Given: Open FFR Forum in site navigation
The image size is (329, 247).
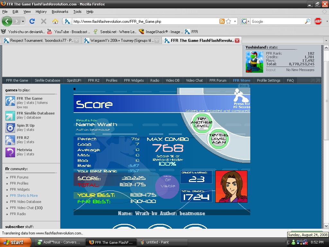Looking at the screenshot, I should click(218, 80).
